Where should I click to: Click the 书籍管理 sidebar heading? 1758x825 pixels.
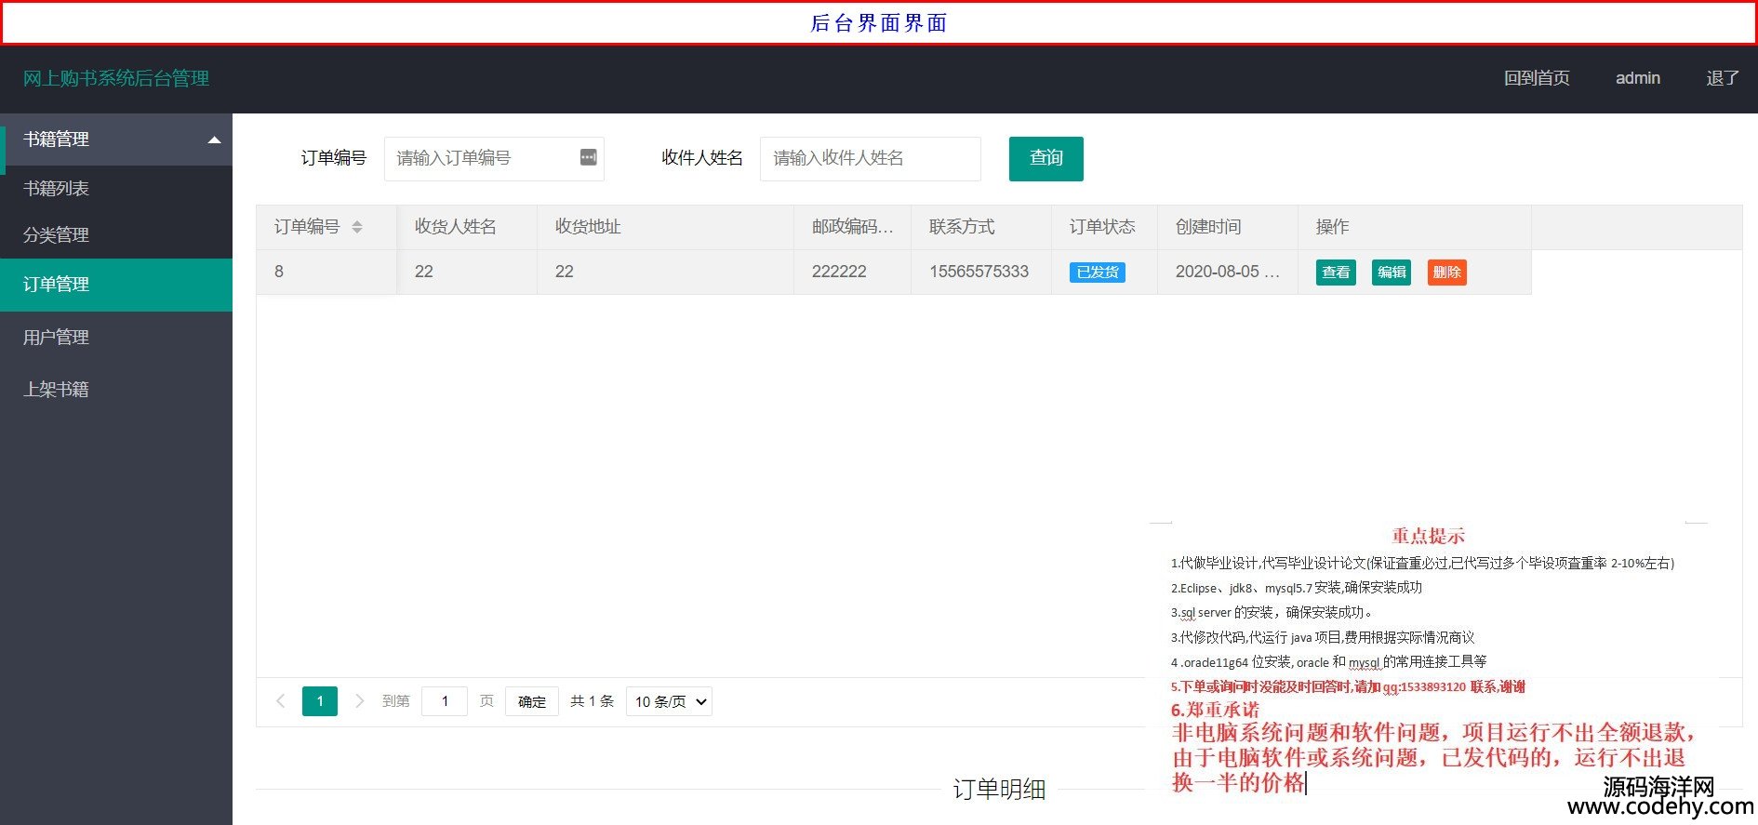tap(116, 140)
